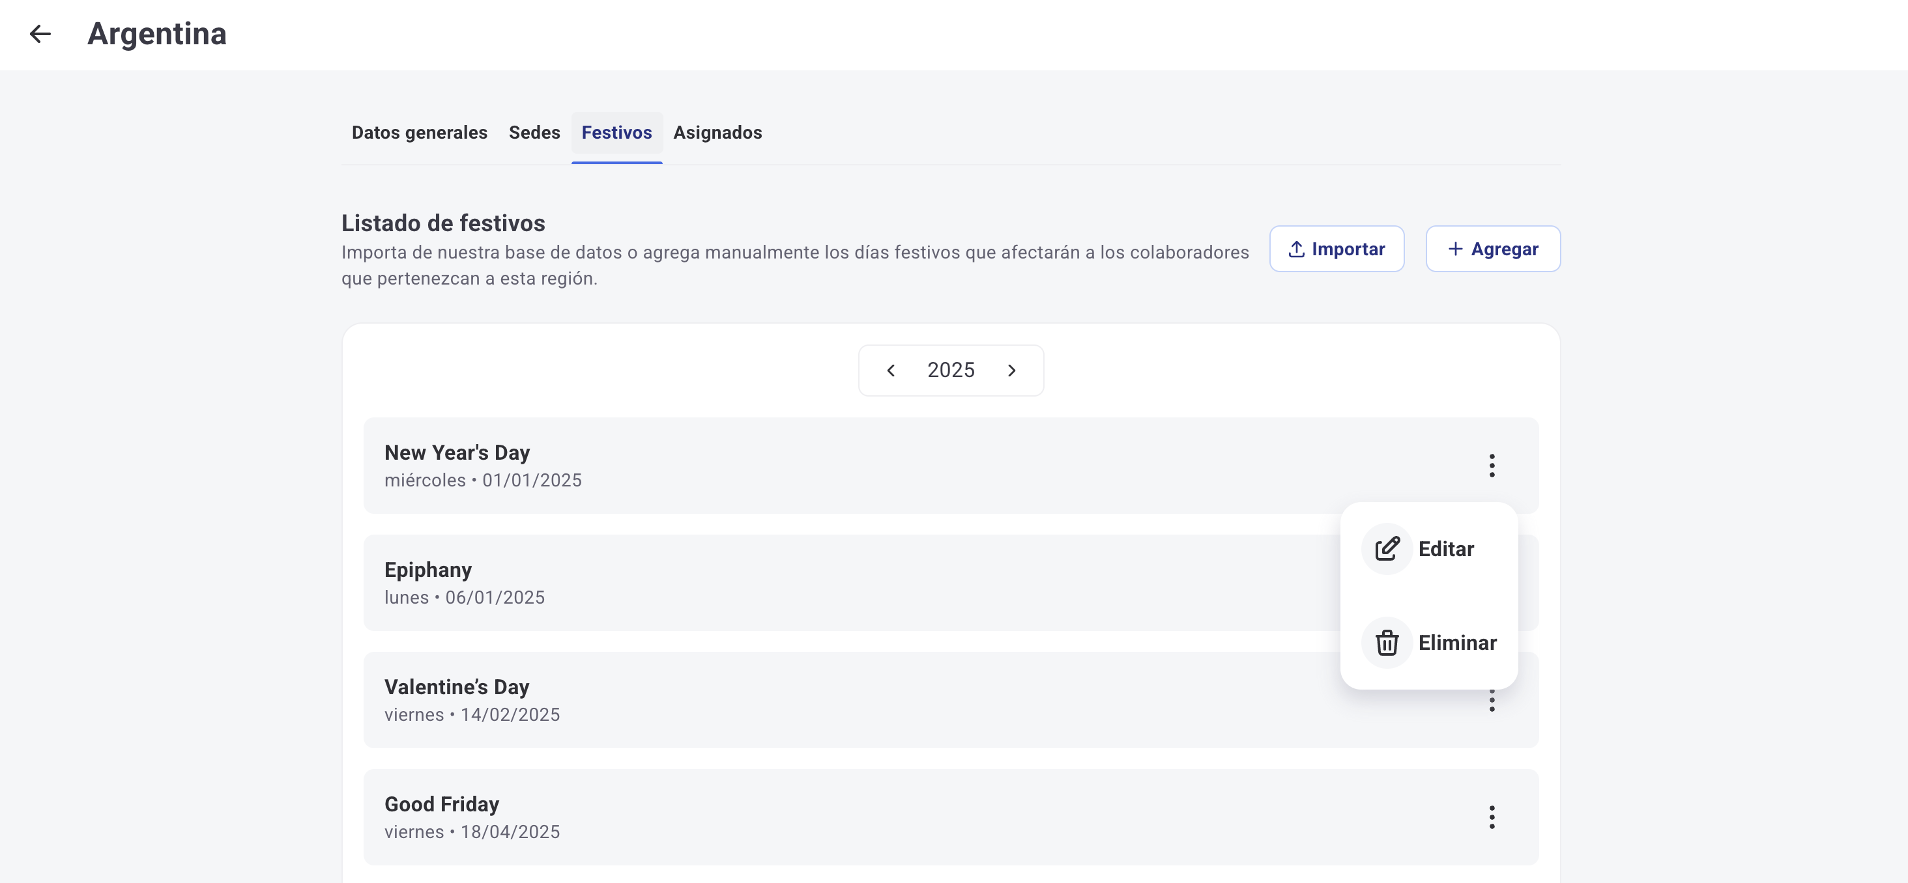
Task: Click the pencil icon for Editar
Action: pyautogui.click(x=1387, y=548)
